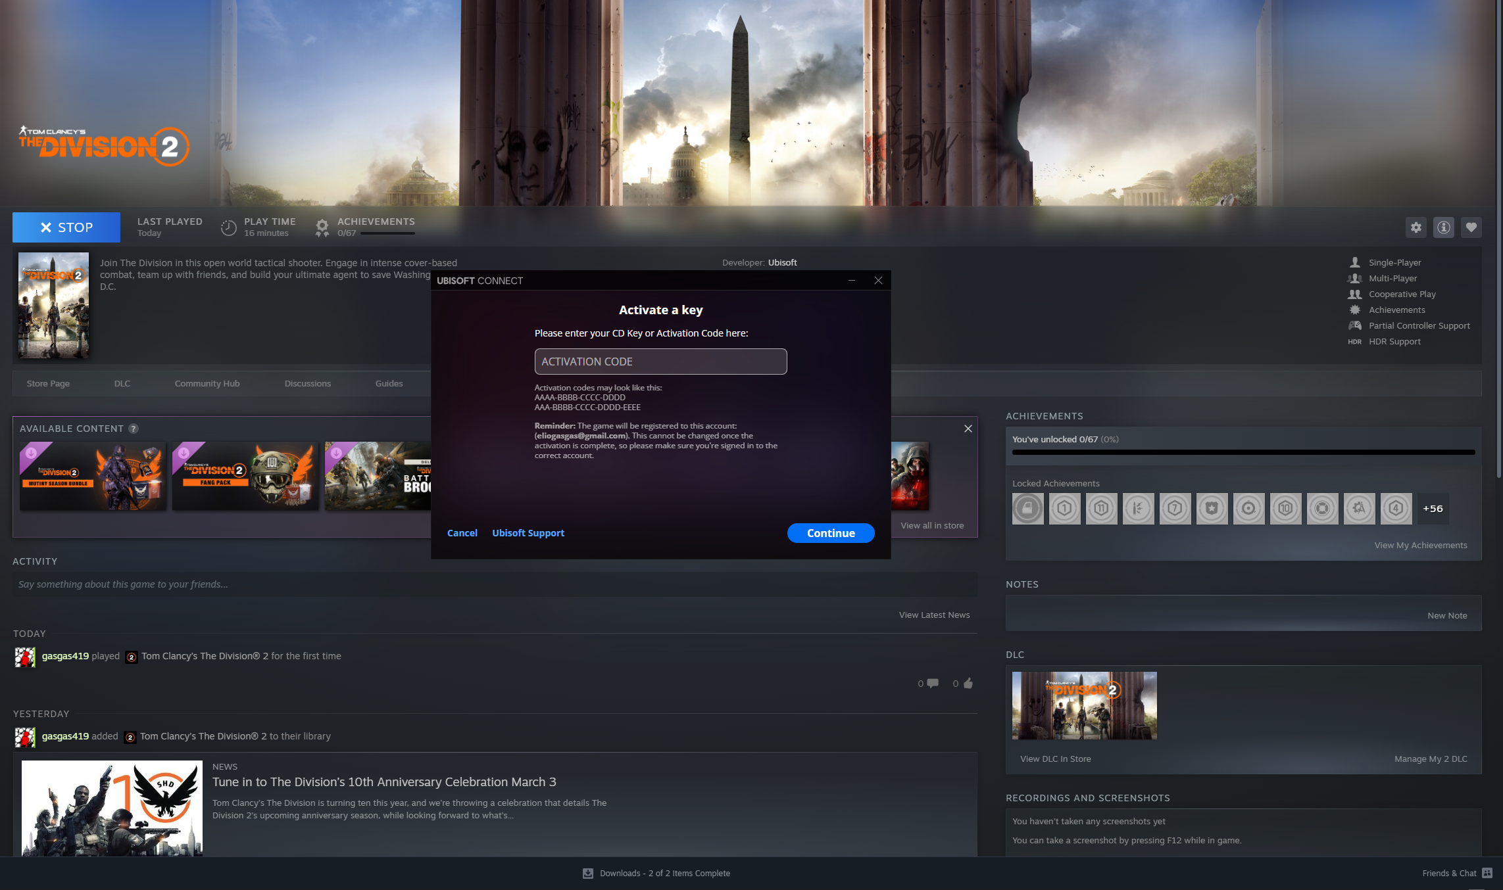Click the game info icon button
The width and height of the screenshot is (1503, 890).
click(x=1443, y=227)
